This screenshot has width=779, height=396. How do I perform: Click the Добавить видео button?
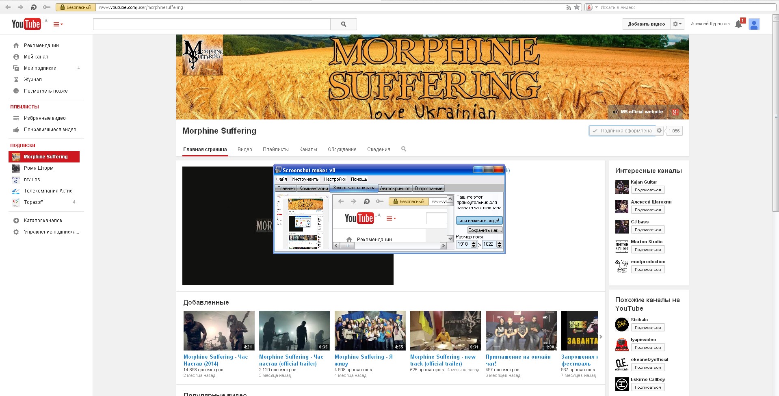(x=646, y=24)
